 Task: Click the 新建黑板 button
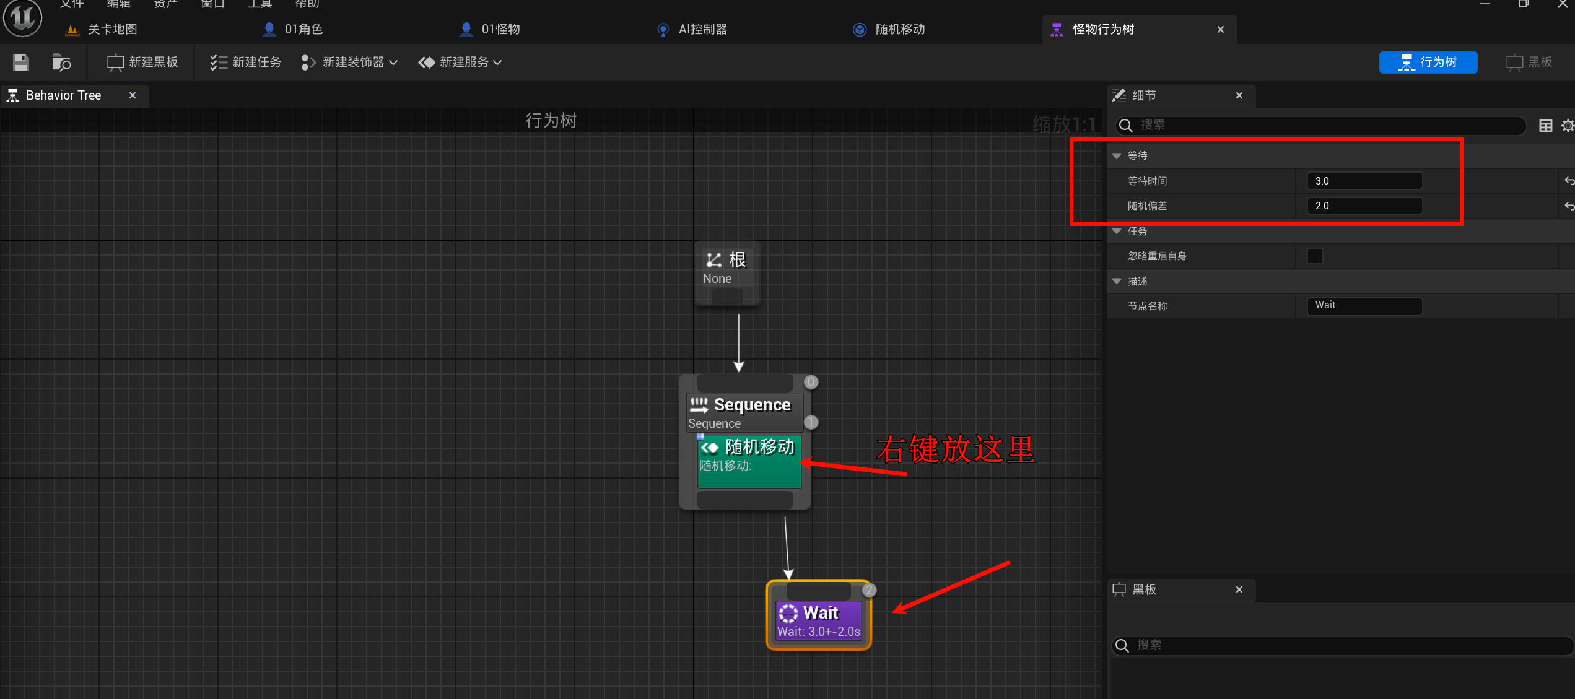tap(142, 62)
